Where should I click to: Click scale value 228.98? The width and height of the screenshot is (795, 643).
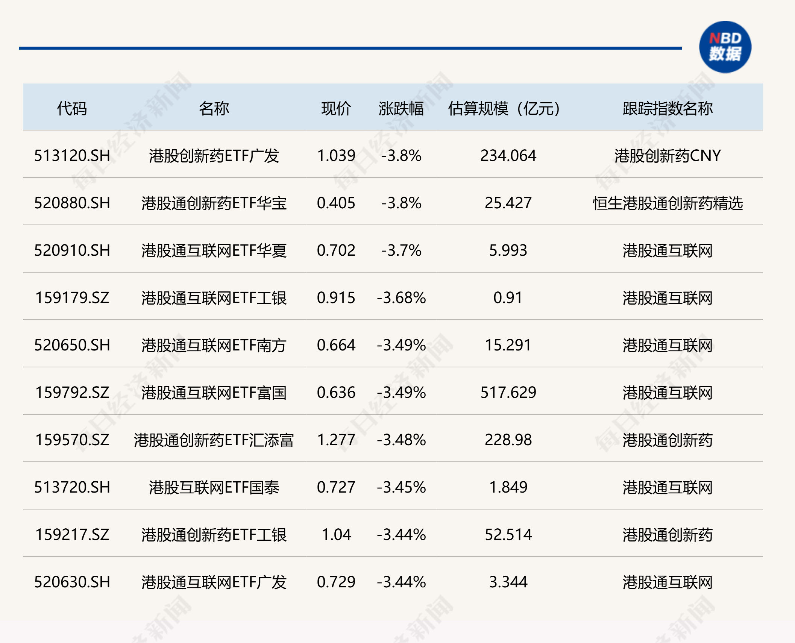(508, 440)
